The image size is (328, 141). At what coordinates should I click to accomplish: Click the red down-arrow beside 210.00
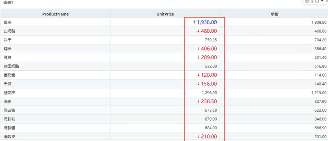pyautogui.click(x=198, y=136)
